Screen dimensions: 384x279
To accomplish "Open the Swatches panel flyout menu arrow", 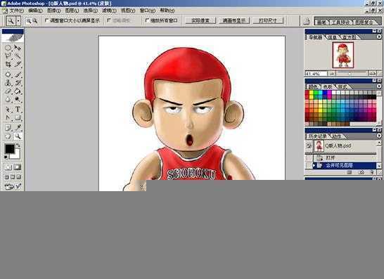I will pyautogui.click(x=379, y=86).
